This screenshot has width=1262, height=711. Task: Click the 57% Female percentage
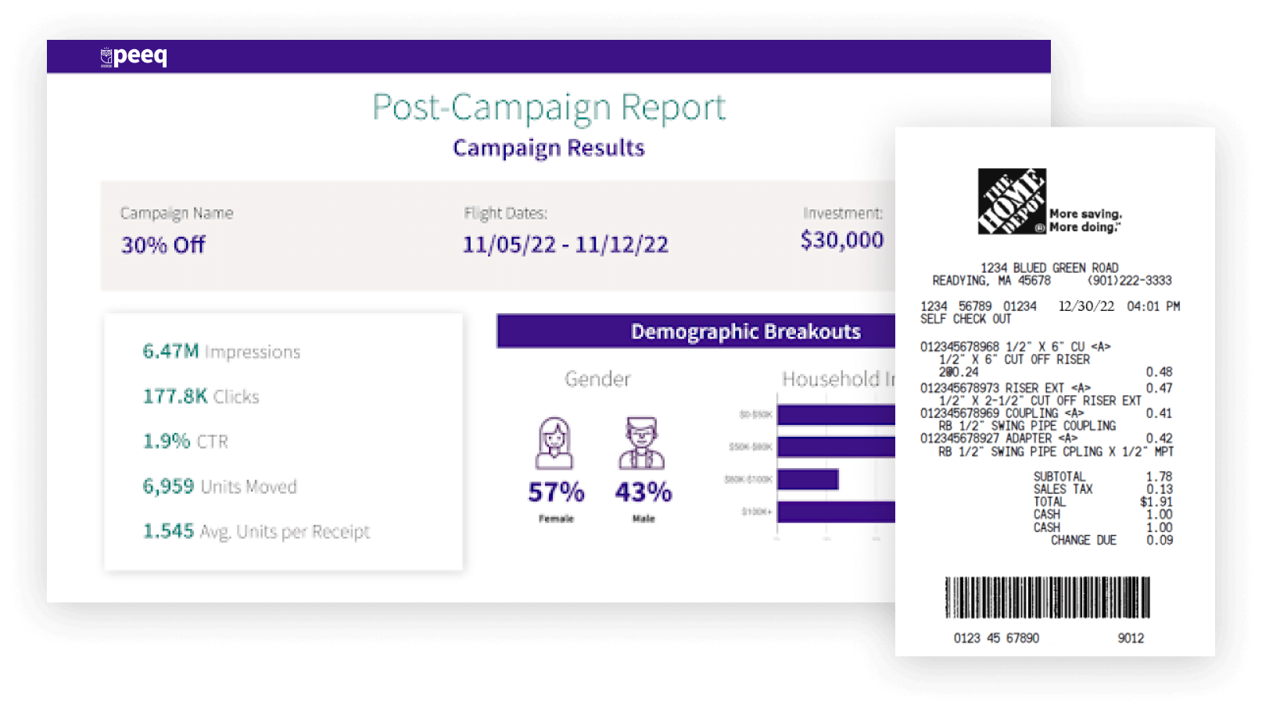point(556,492)
